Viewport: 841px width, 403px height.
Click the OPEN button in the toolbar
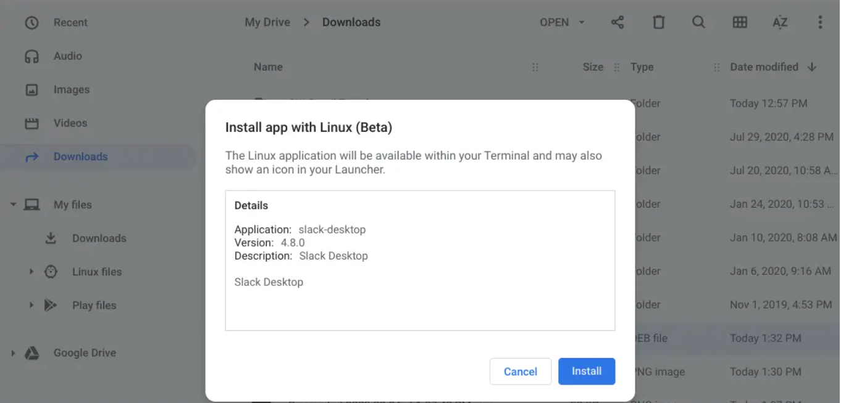(x=554, y=22)
